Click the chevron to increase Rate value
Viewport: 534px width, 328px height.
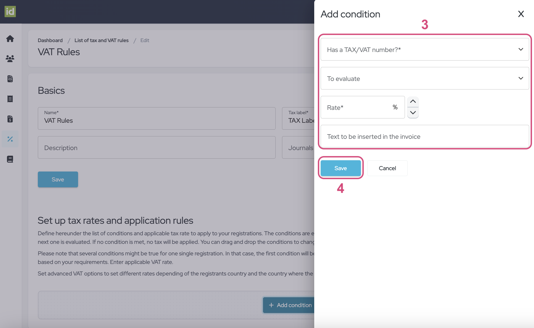pos(412,101)
